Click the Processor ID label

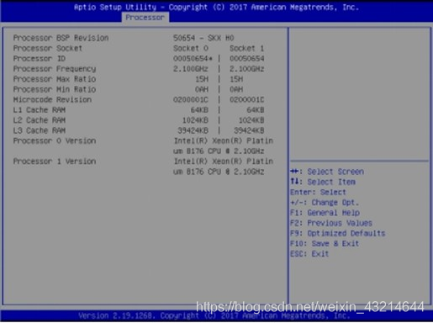(x=40, y=59)
